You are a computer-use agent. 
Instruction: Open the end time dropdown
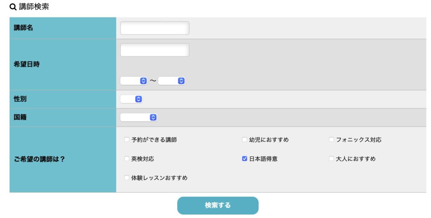pyautogui.click(x=172, y=81)
